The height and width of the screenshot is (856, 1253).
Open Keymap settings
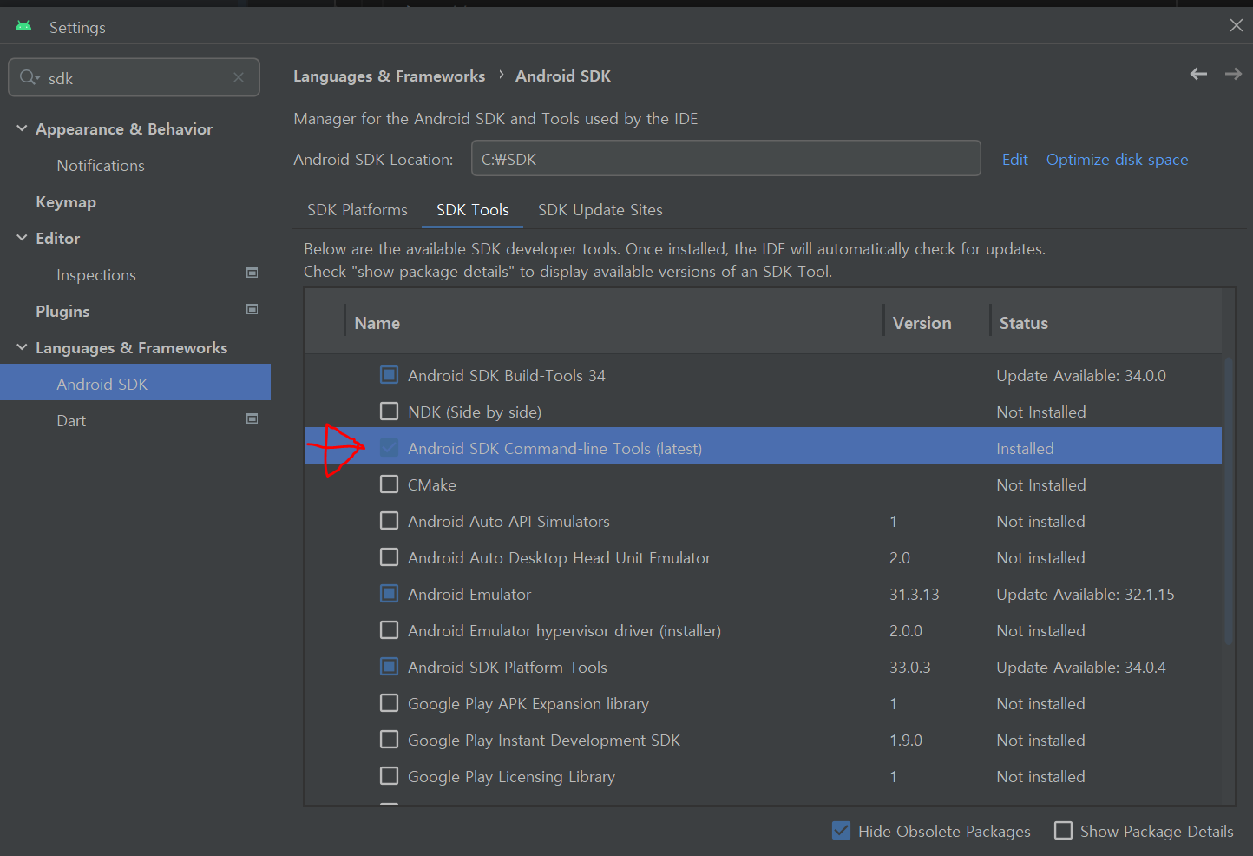coord(66,201)
